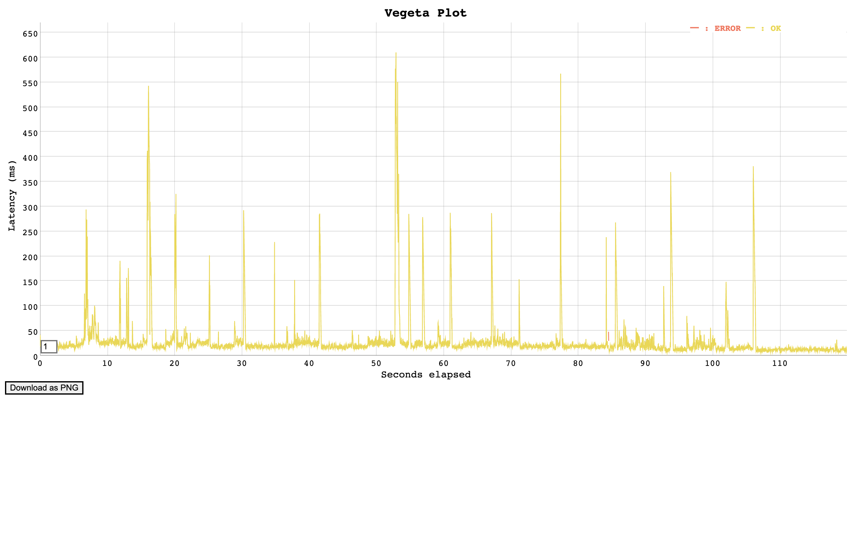Click the OK legend label
The height and width of the screenshot is (559, 855).
pyautogui.click(x=775, y=28)
